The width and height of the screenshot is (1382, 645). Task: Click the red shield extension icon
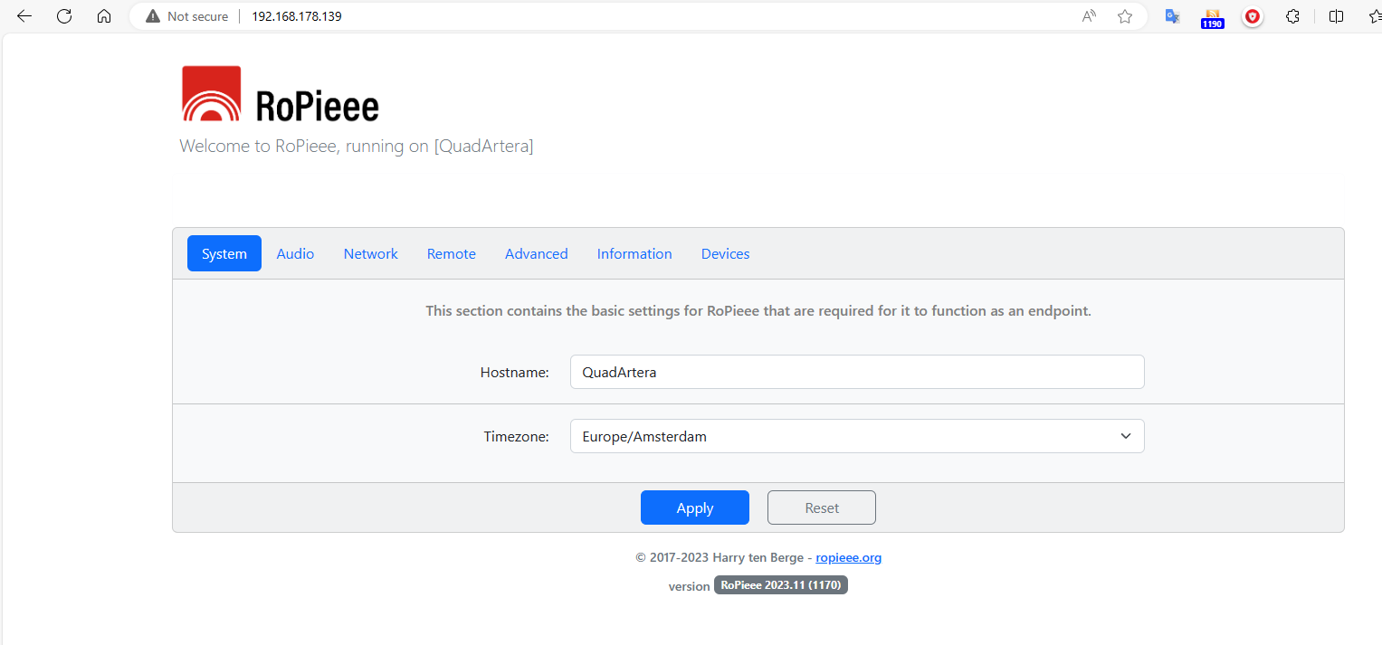coord(1253,16)
